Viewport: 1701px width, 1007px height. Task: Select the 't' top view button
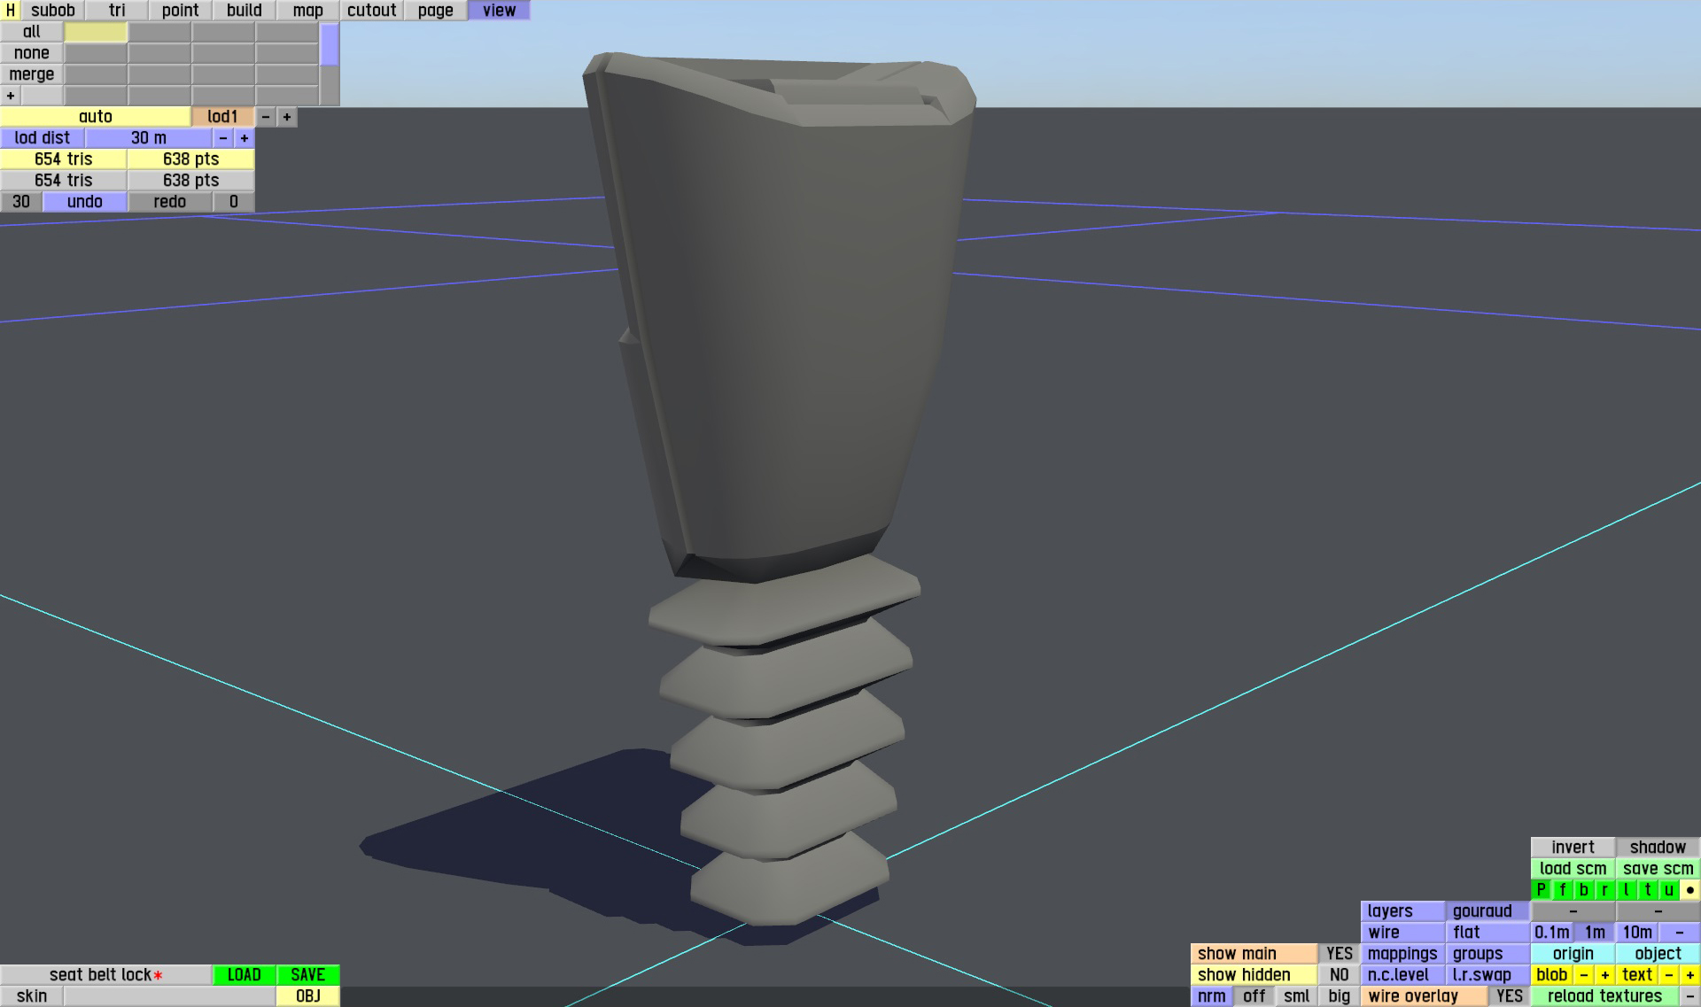1647,890
